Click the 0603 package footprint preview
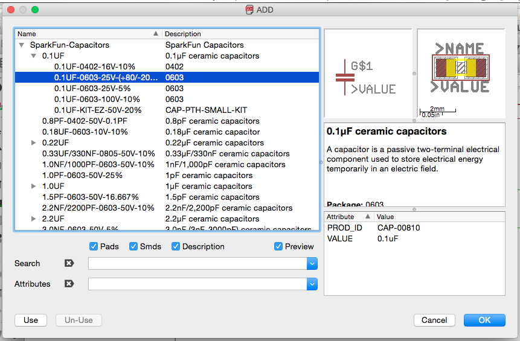 click(x=461, y=73)
